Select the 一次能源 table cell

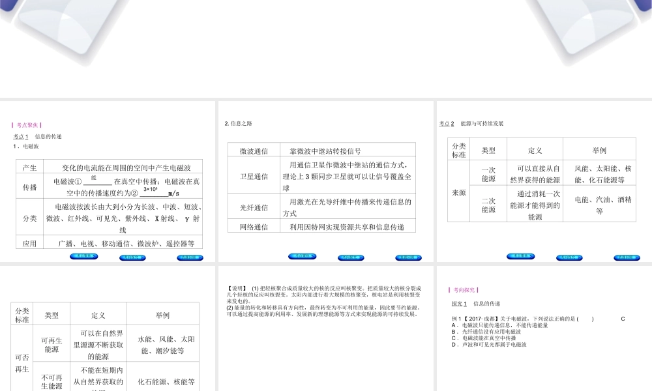pos(488,174)
